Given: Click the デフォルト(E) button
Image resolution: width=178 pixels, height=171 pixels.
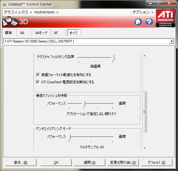Looking at the screenshot, I should [157, 163].
